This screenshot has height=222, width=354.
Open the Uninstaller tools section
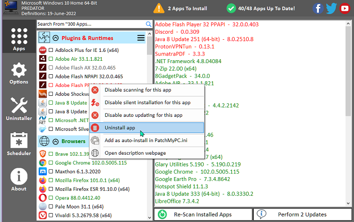pos(19,109)
